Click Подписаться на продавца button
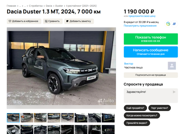 point(151,75)
